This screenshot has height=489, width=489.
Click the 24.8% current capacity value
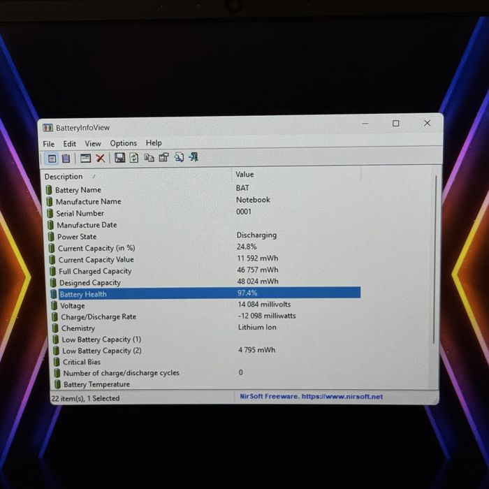click(x=247, y=247)
